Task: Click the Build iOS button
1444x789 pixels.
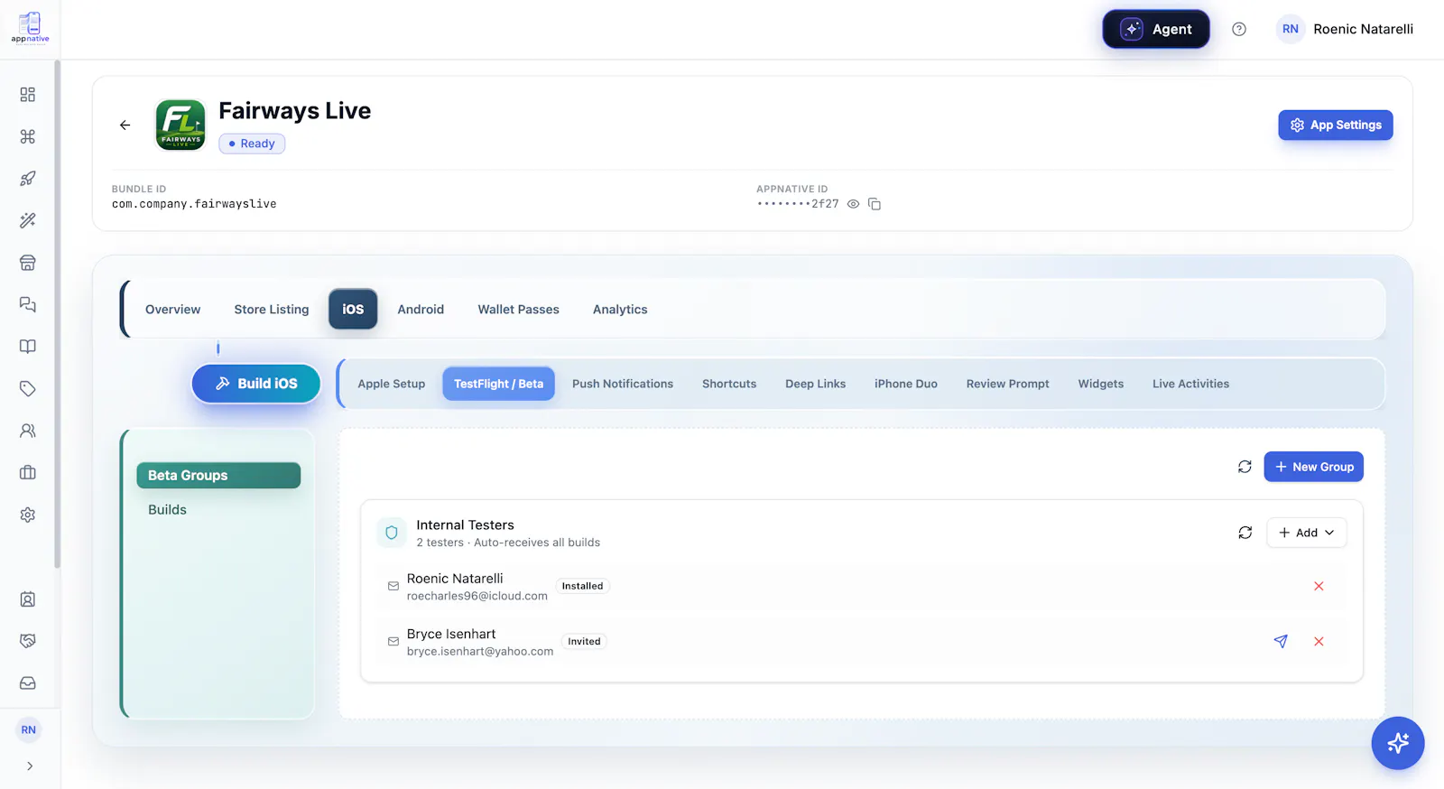Action: [256, 384]
